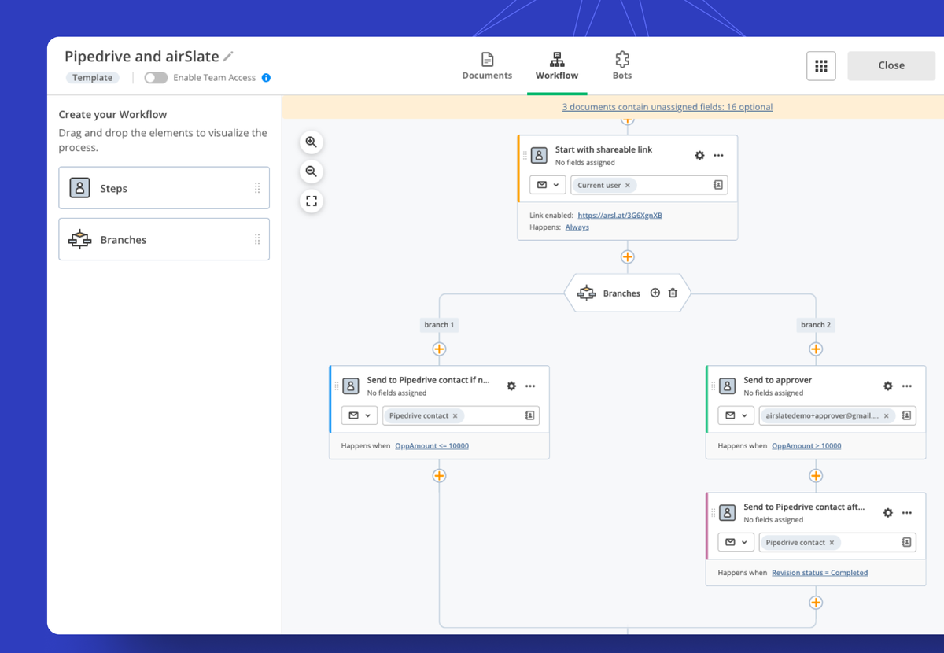Remove airslatedemo+approver@gmail recipient chip

tap(887, 416)
